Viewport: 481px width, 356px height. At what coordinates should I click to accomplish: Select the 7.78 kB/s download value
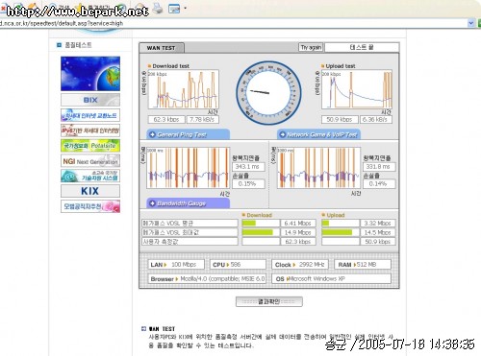tap(203, 120)
